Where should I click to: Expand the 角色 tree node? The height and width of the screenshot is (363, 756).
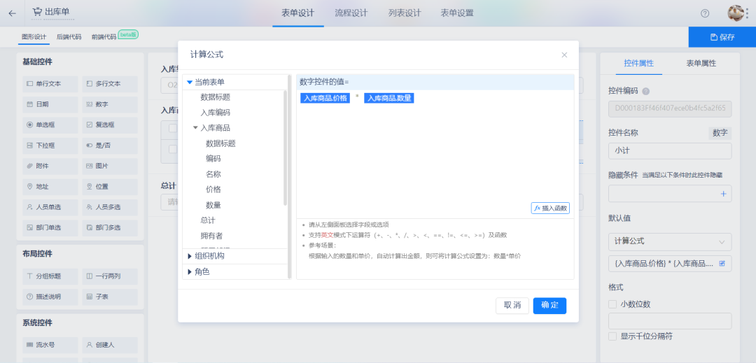(x=190, y=272)
